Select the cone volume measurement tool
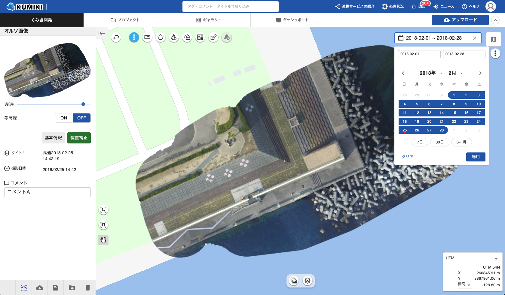This screenshot has height=295, width=505. point(174,38)
